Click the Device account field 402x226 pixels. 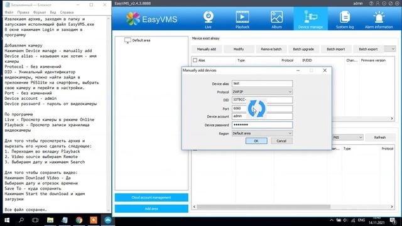262,116
